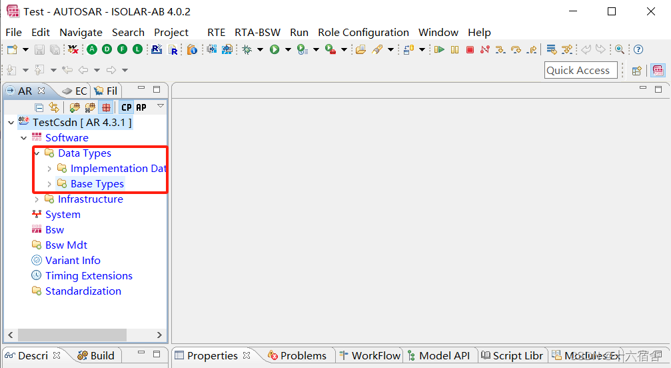Image resolution: width=671 pixels, height=368 pixels.
Task: Open dropdown arrow next to Run icon
Action: 288,49
